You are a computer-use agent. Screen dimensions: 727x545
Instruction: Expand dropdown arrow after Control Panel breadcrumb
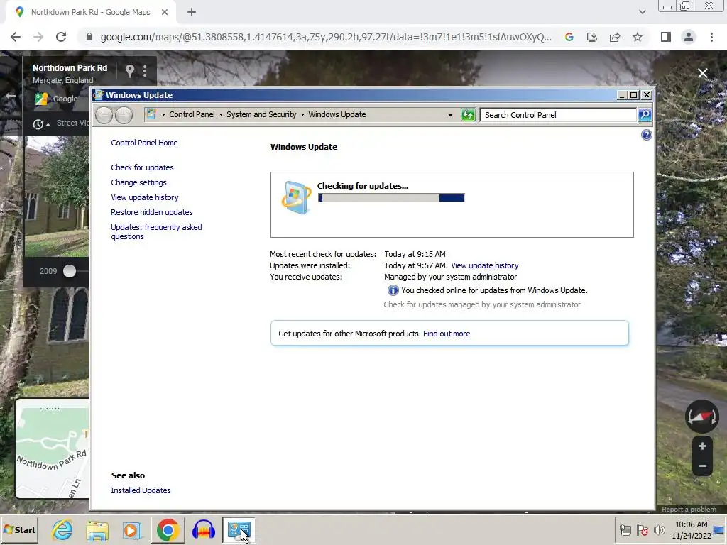tap(221, 114)
